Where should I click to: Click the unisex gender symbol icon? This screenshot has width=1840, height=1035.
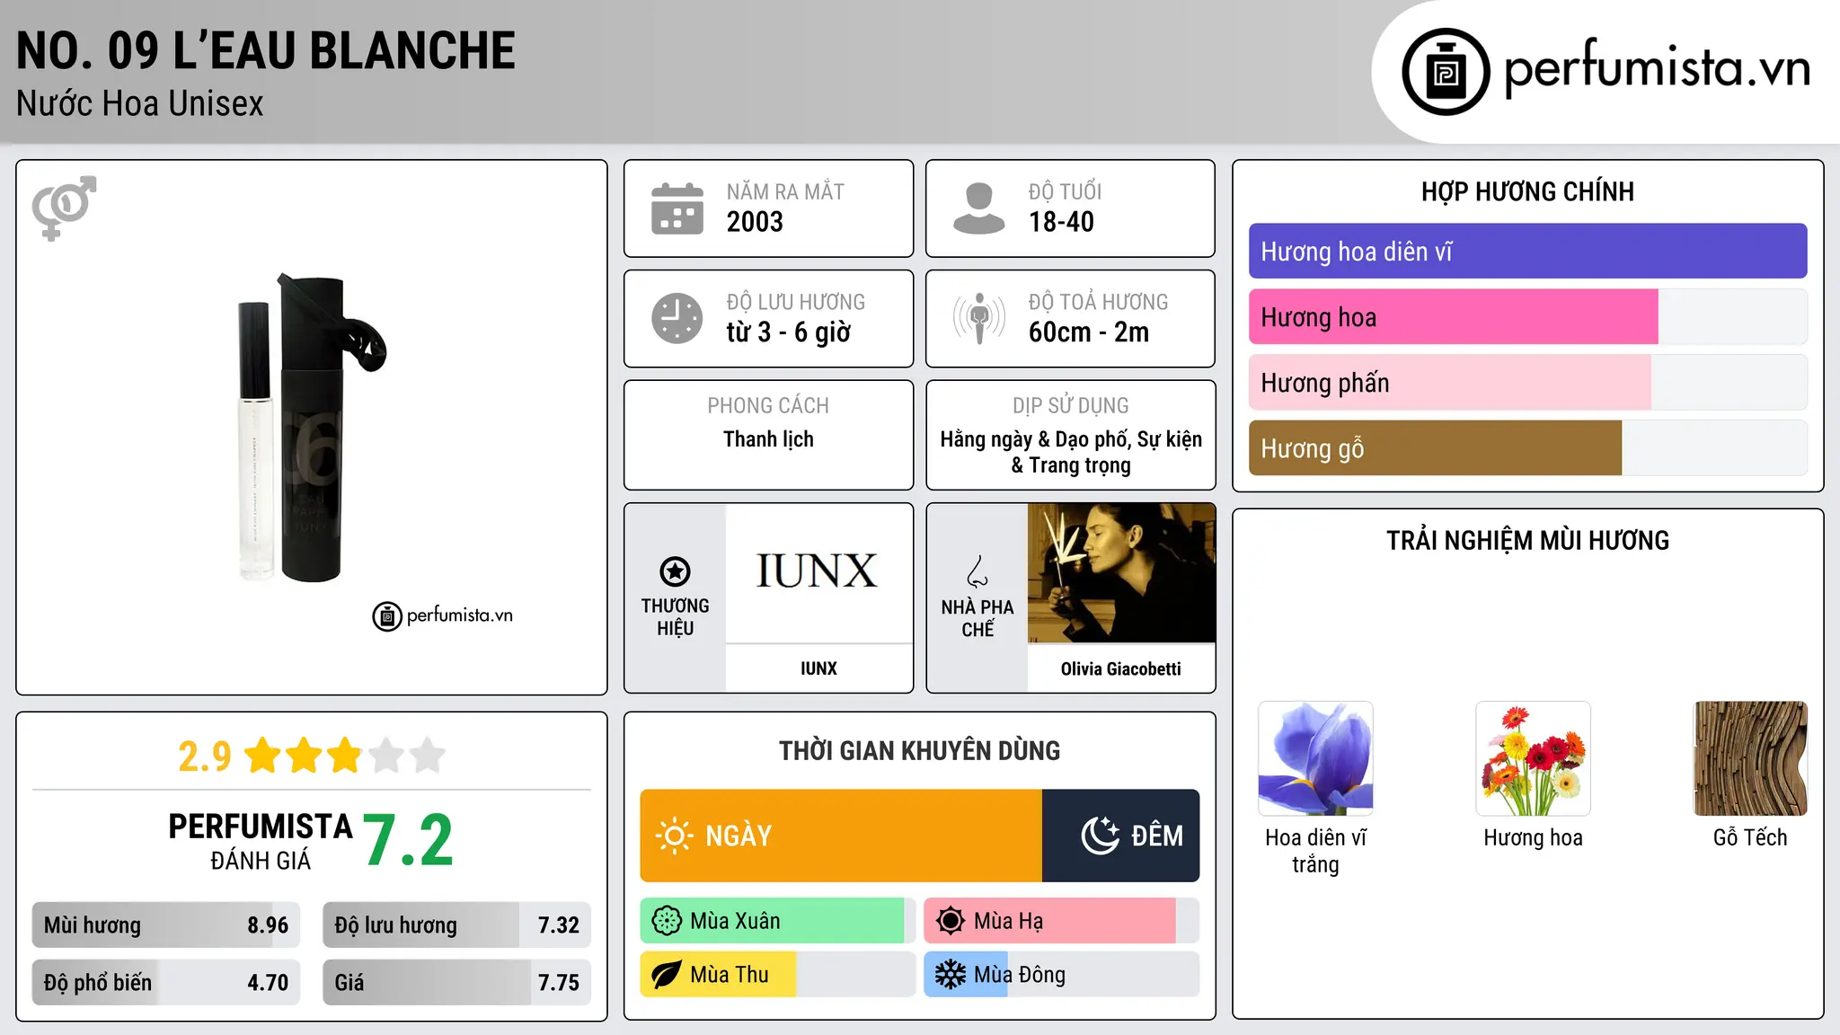[x=64, y=208]
